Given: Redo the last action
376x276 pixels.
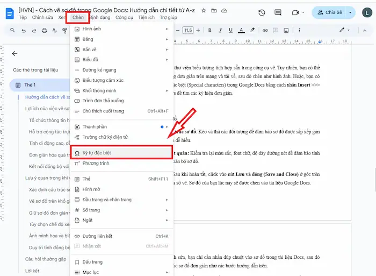Looking at the screenshot, I should (x=34, y=31).
